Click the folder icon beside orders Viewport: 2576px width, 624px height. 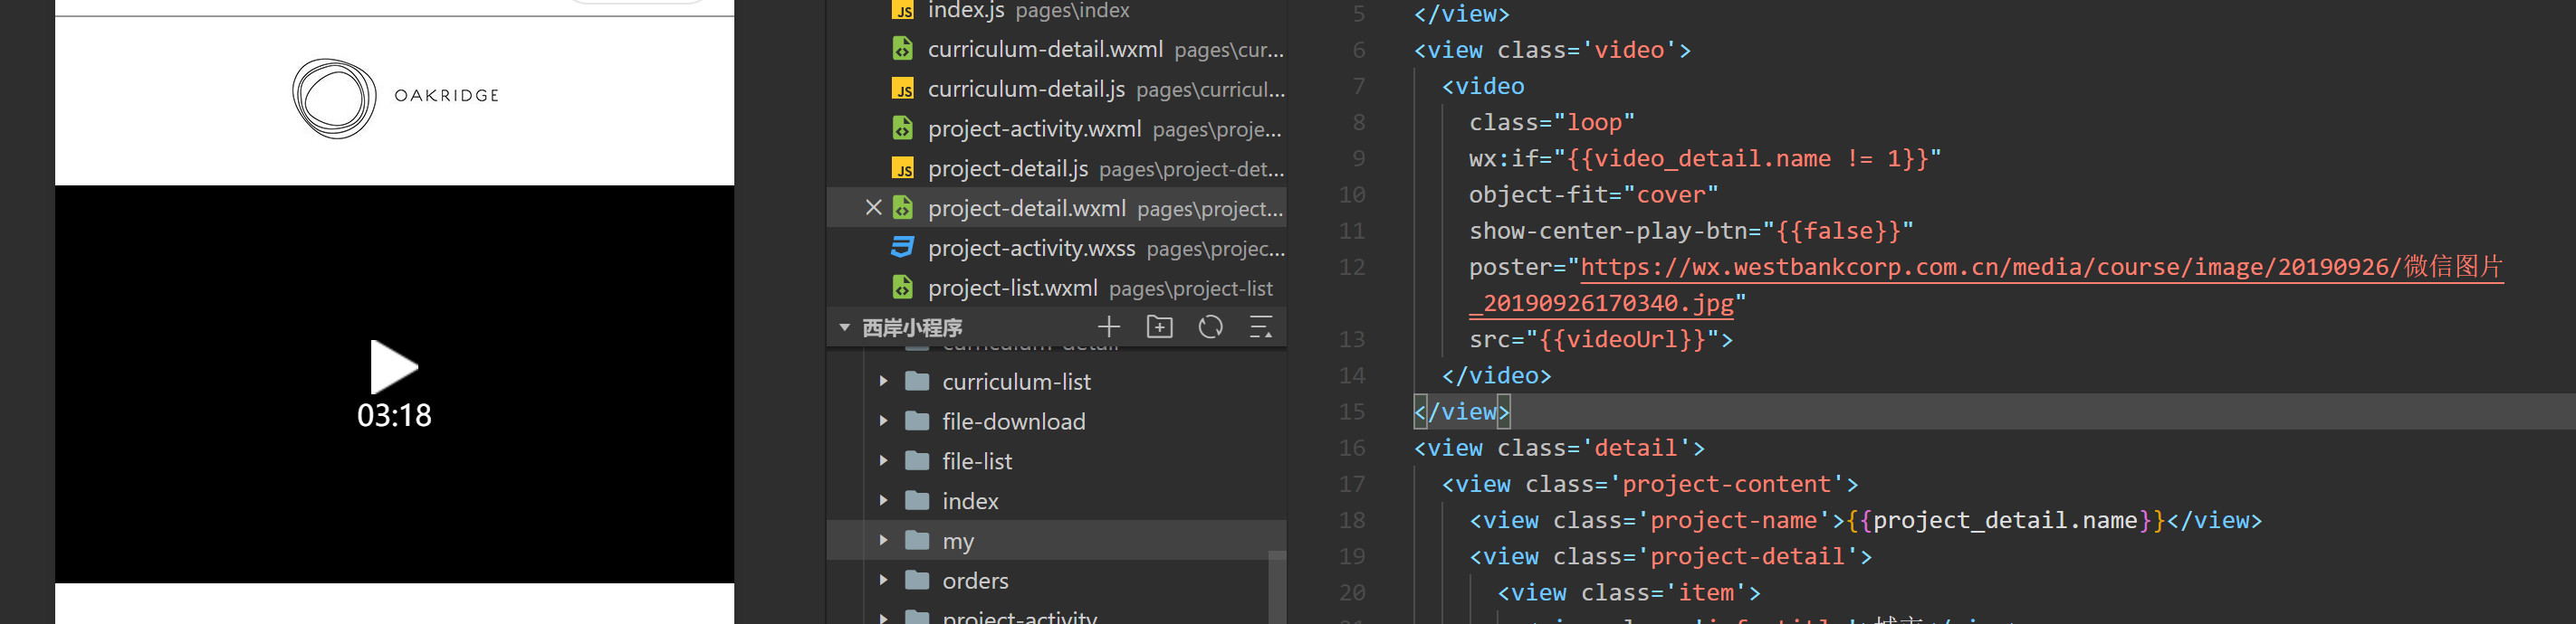coord(917,579)
